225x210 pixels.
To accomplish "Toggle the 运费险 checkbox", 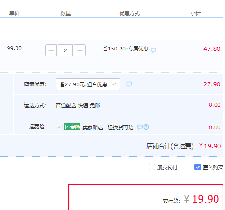I will [x=59, y=127].
